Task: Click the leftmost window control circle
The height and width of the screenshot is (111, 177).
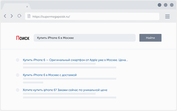Action: pyautogui.click(x=159, y=5)
